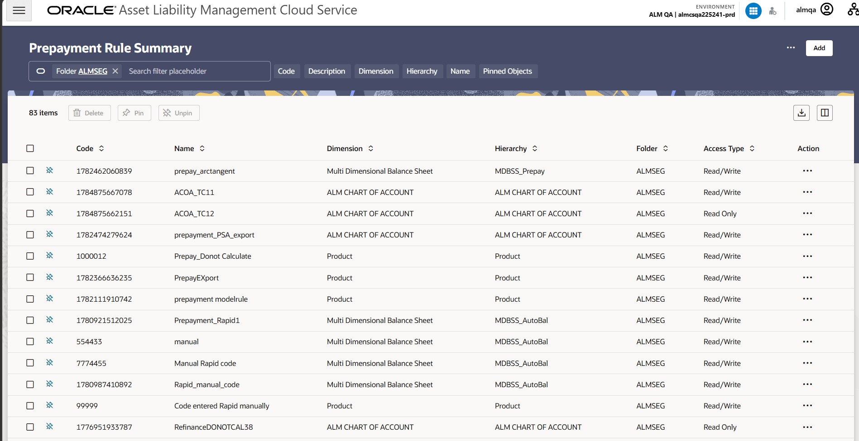Viewport: 859px width, 441px height.
Task: Open action menu for Prepay_Donot Calculate row
Action: (x=807, y=256)
